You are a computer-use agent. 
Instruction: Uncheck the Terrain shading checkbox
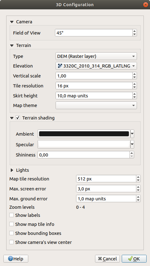[x=18, y=118]
